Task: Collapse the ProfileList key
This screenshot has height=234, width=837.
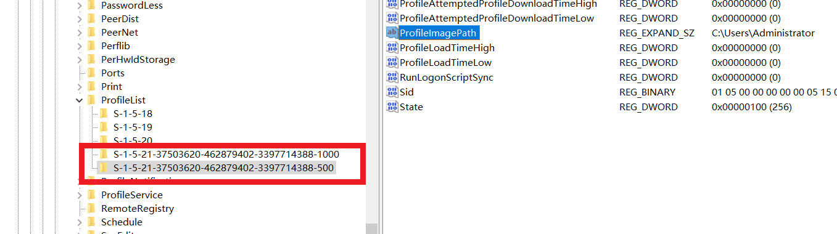Action: 80,100
